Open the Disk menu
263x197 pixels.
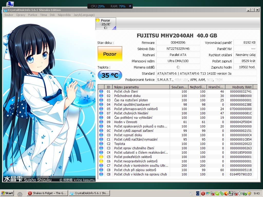click(52, 15)
